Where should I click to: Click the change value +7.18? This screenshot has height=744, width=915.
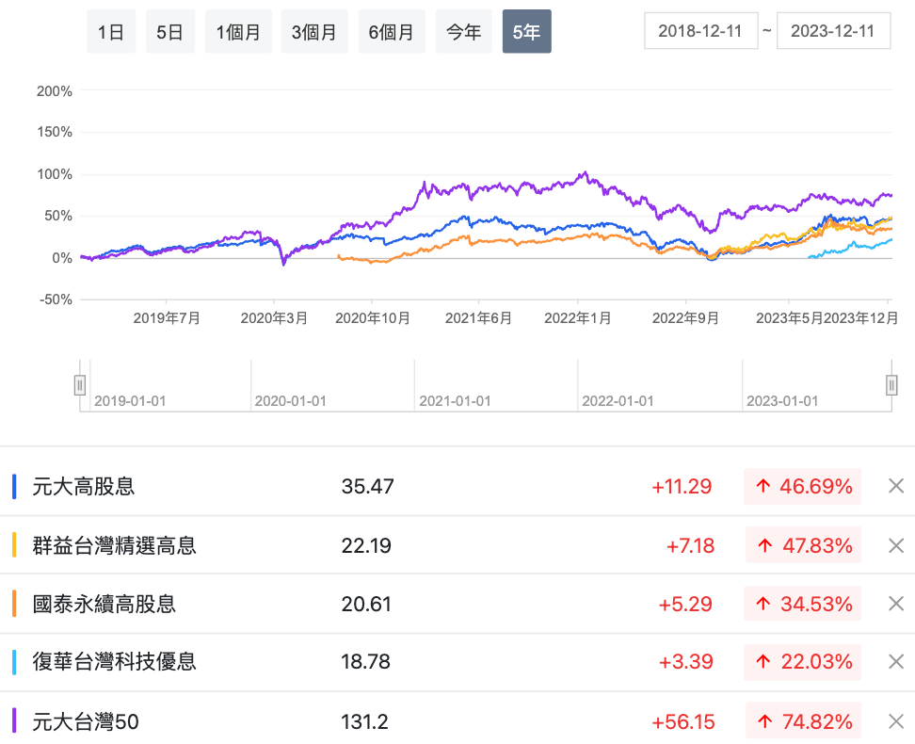point(690,545)
